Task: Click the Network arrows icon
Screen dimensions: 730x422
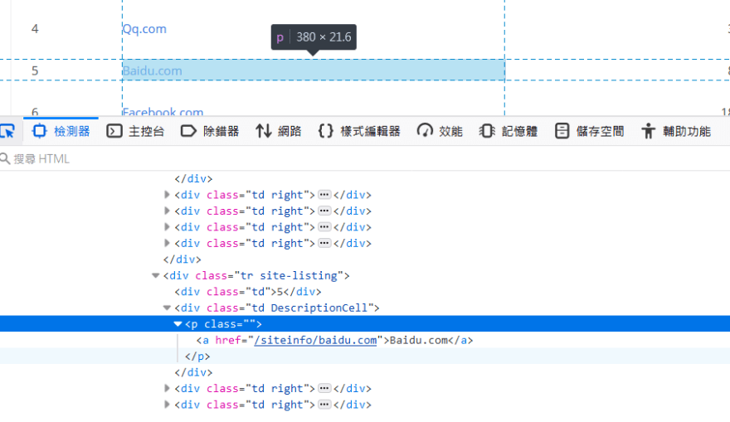Action: pyautogui.click(x=264, y=131)
